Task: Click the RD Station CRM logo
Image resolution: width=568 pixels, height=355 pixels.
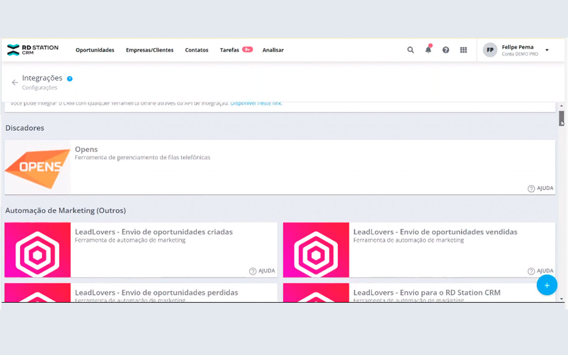Action: (x=33, y=50)
